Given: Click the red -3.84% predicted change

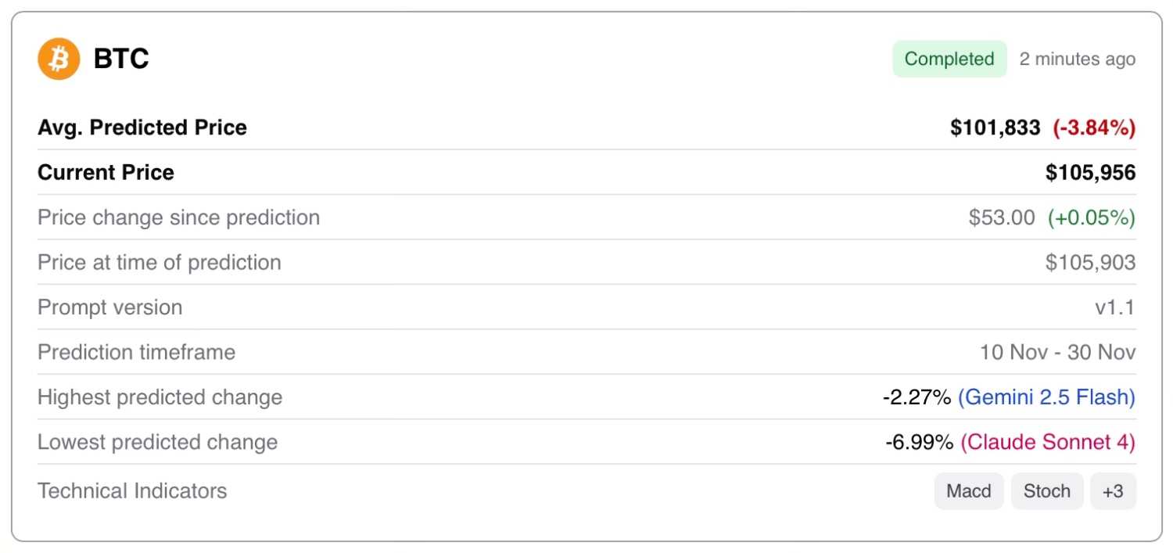Looking at the screenshot, I should pyautogui.click(x=1094, y=128).
